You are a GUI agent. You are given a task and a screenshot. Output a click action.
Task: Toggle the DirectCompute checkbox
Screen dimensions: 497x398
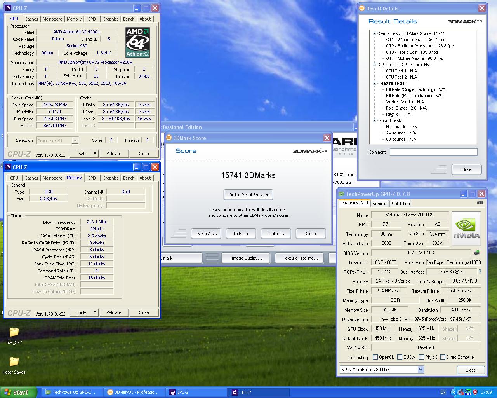click(443, 357)
